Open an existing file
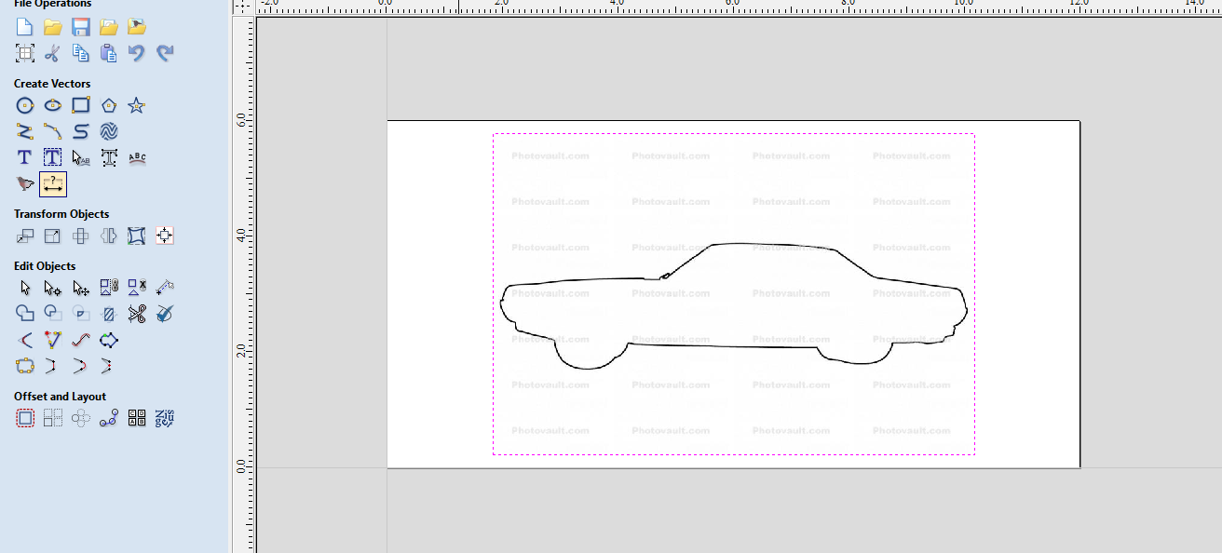This screenshot has width=1222, height=553. coord(53,27)
